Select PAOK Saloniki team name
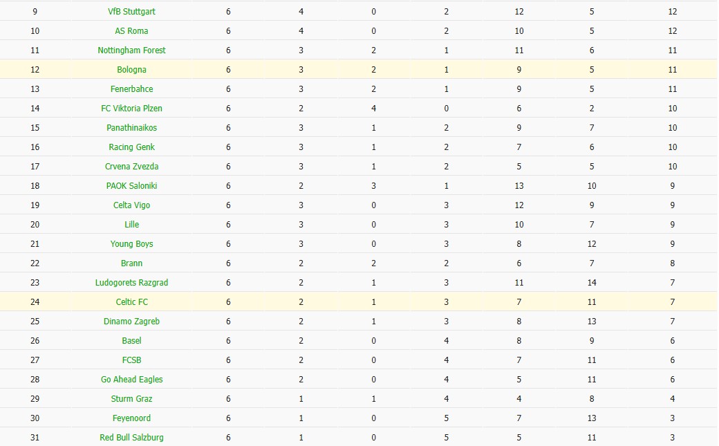The width and height of the screenshot is (719, 446). pyautogui.click(x=131, y=186)
